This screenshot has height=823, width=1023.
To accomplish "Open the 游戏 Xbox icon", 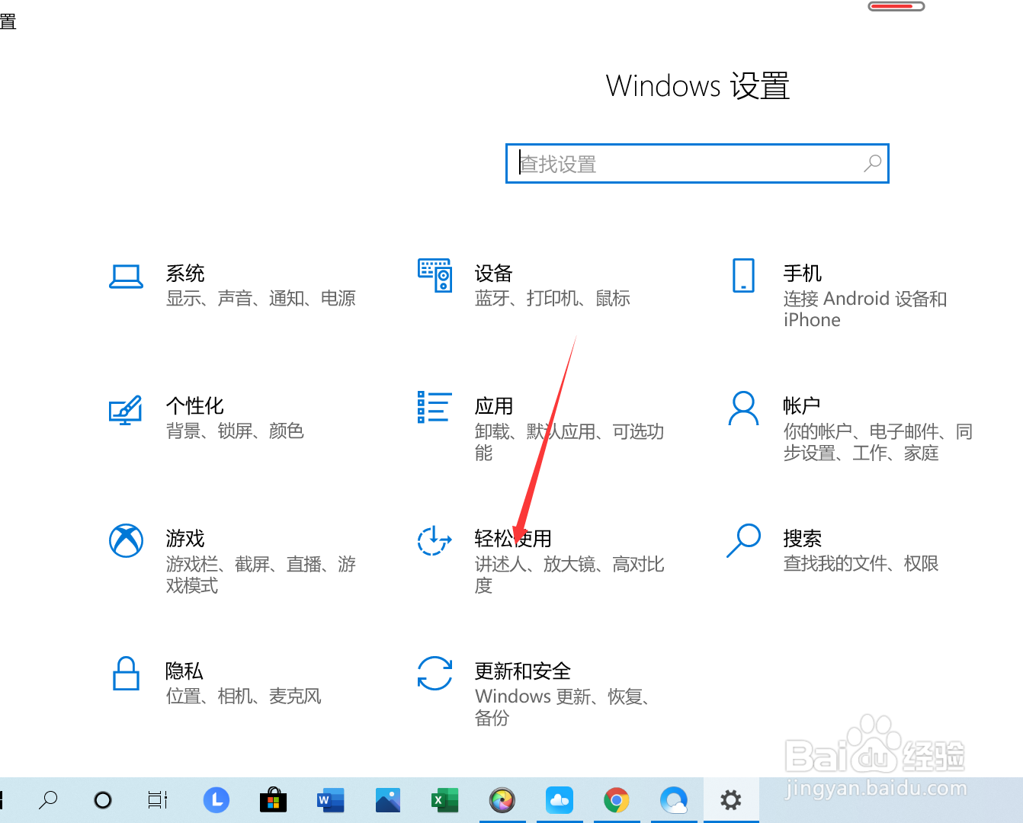I will tap(126, 540).
